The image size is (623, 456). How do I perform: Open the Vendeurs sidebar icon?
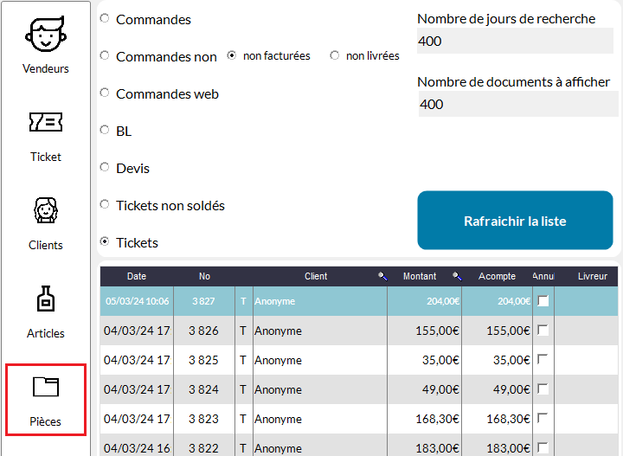(46, 35)
